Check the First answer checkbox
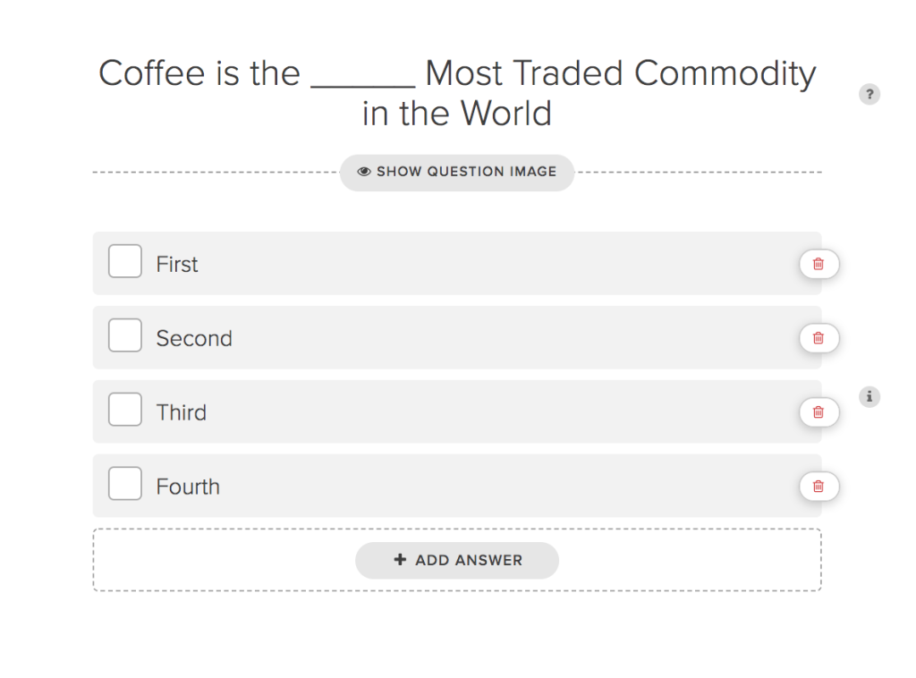The width and height of the screenshot is (916, 678). pos(125,261)
